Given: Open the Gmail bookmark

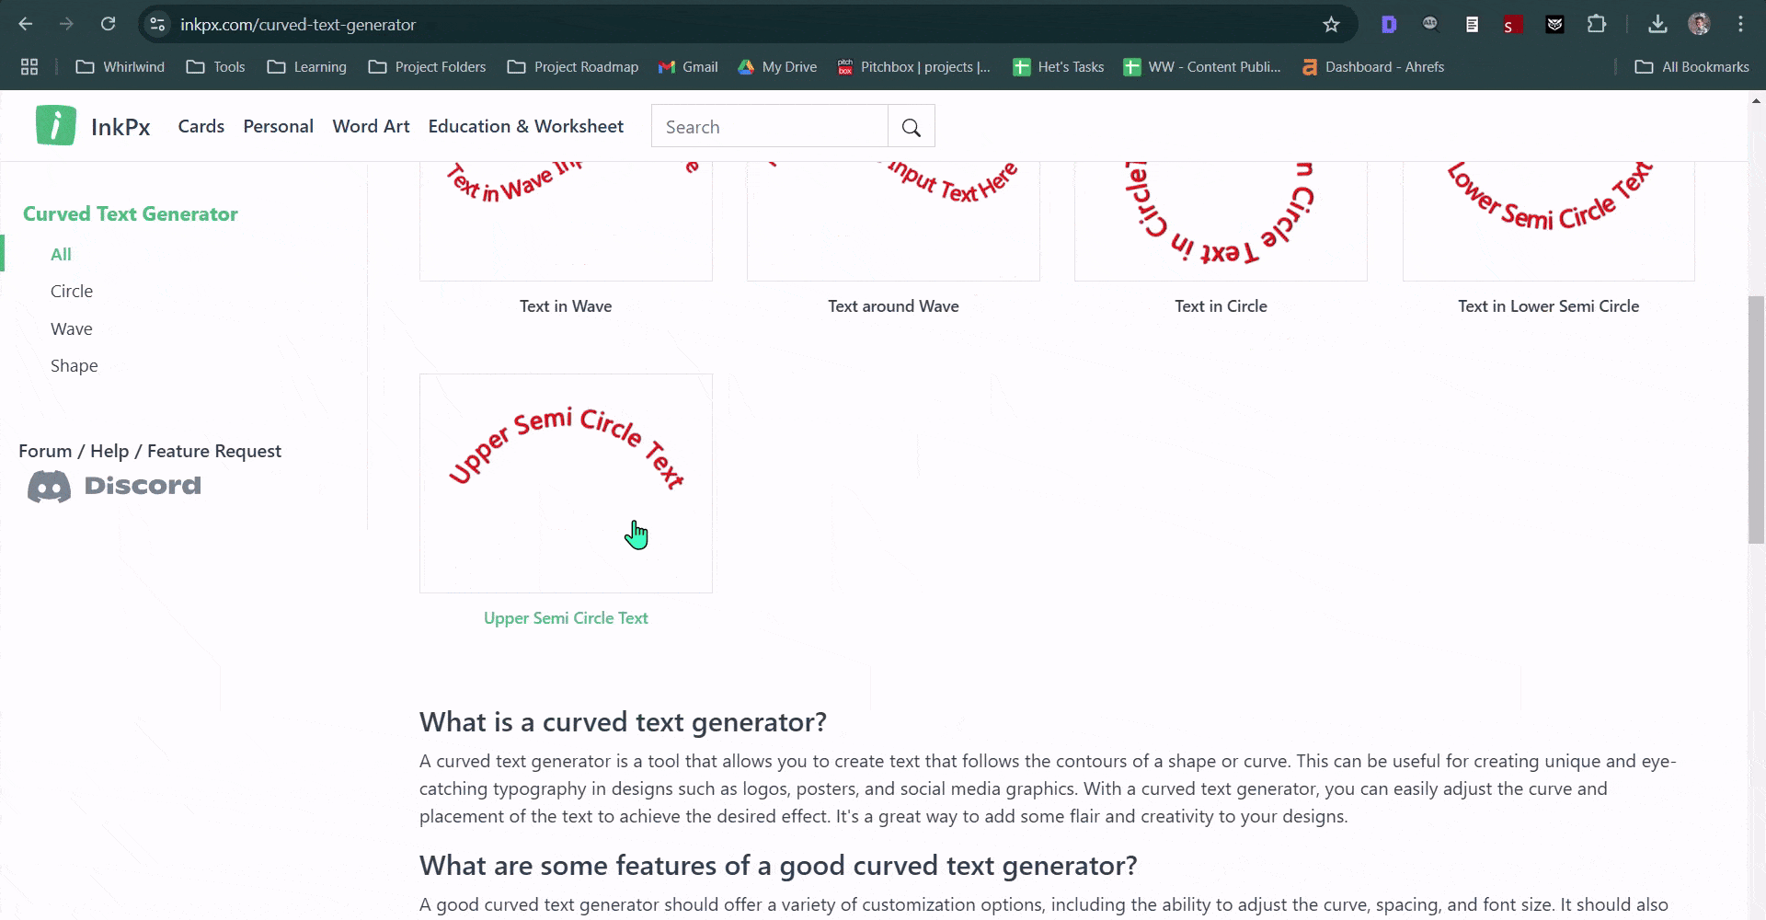Looking at the screenshot, I should [688, 66].
